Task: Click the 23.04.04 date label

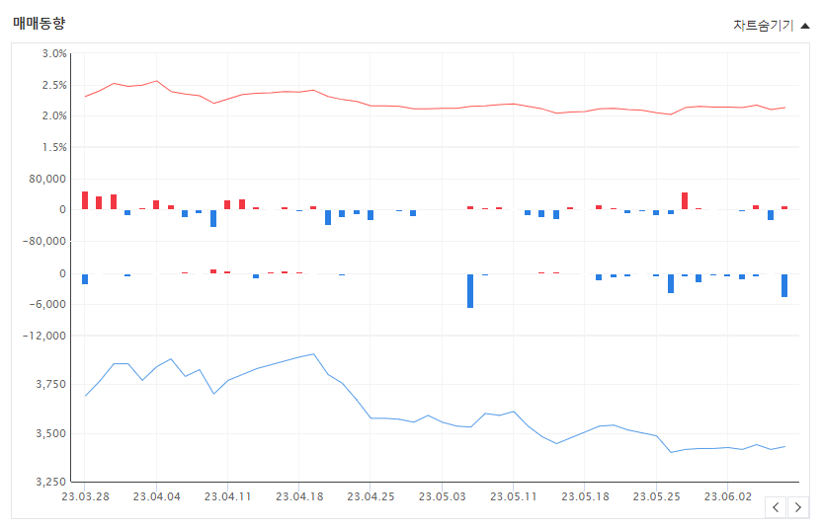Action: [x=156, y=496]
